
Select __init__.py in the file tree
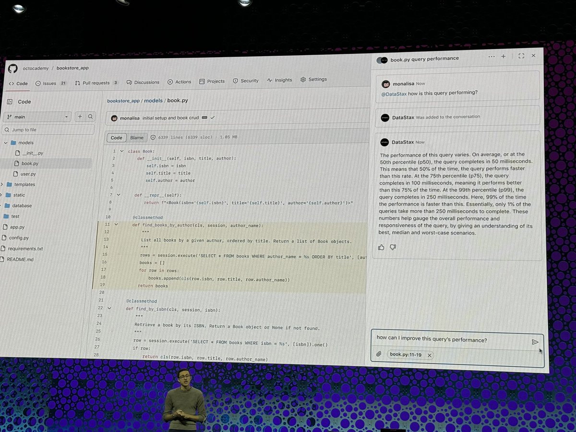30,153
